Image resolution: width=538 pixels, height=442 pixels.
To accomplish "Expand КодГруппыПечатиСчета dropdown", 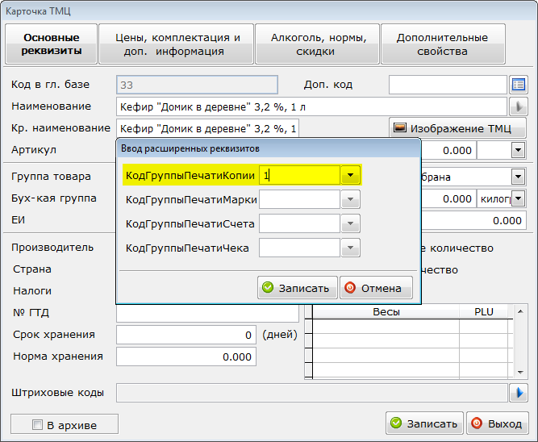I will 350,223.
